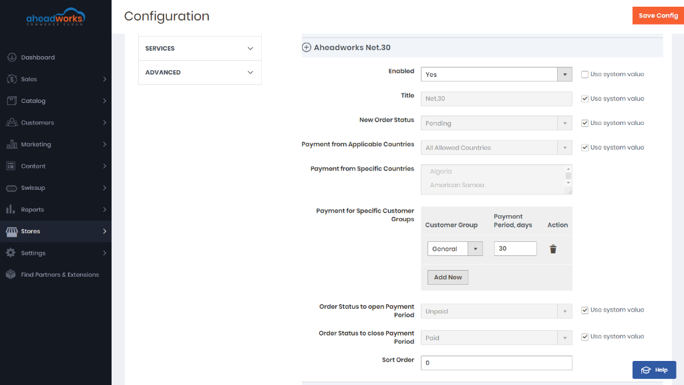Expand the Sales menu arrow
The image size is (684, 385).
click(x=105, y=79)
